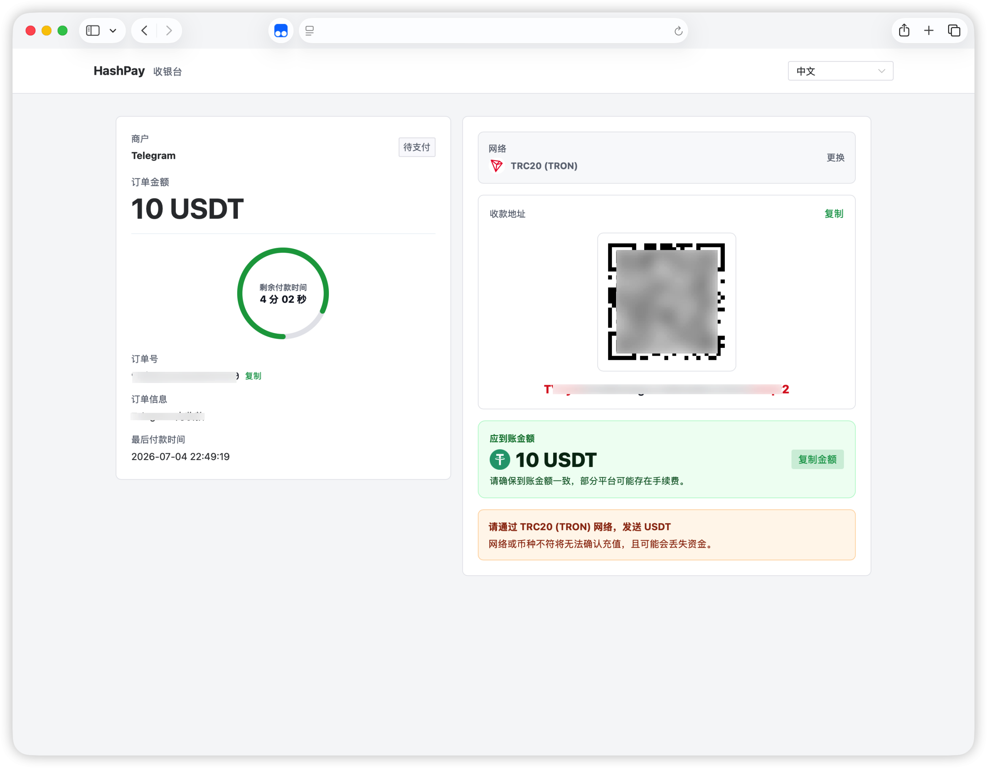Image resolution: width=987 pixels, height=768 pixels.
Task: Copy the 订单号 with its 复制 link
Action: coord(253,376)
